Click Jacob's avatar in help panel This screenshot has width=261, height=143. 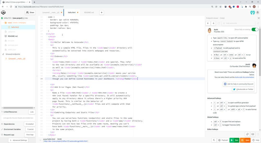tap(254, 66)
